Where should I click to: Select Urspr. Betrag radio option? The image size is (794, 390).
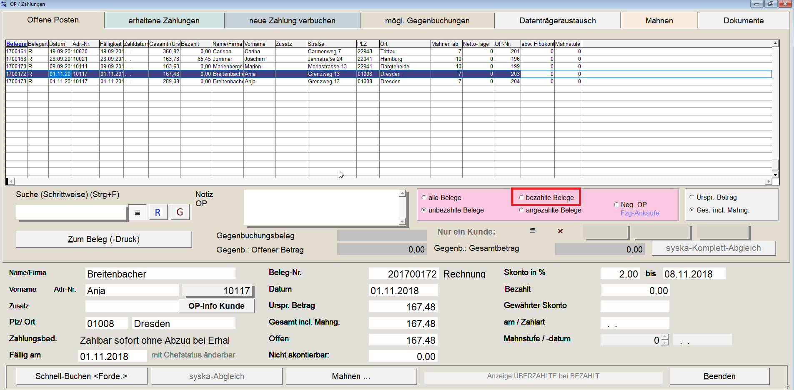[x=692, y=197]
